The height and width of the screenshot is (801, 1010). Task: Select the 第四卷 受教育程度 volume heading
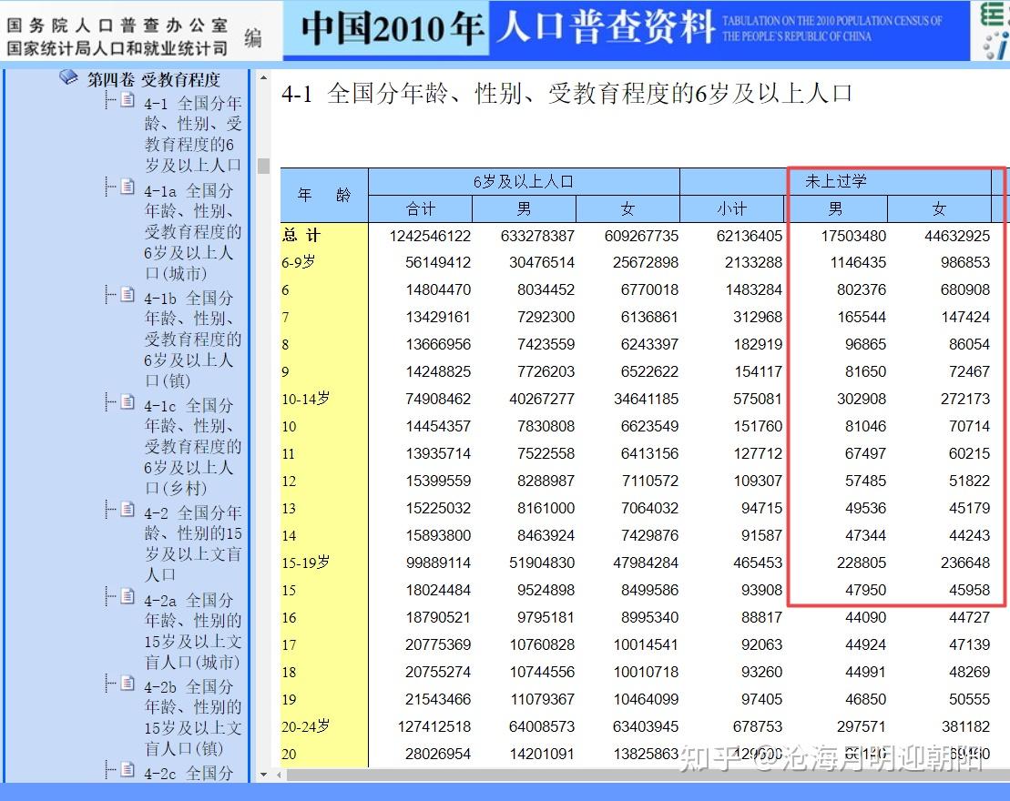[153, 79]
